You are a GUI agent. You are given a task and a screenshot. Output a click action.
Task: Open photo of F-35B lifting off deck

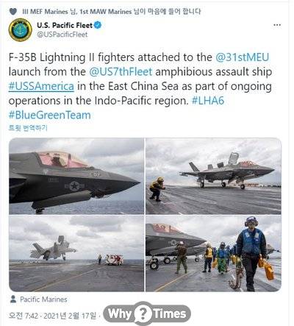click(x=76, y=254)
